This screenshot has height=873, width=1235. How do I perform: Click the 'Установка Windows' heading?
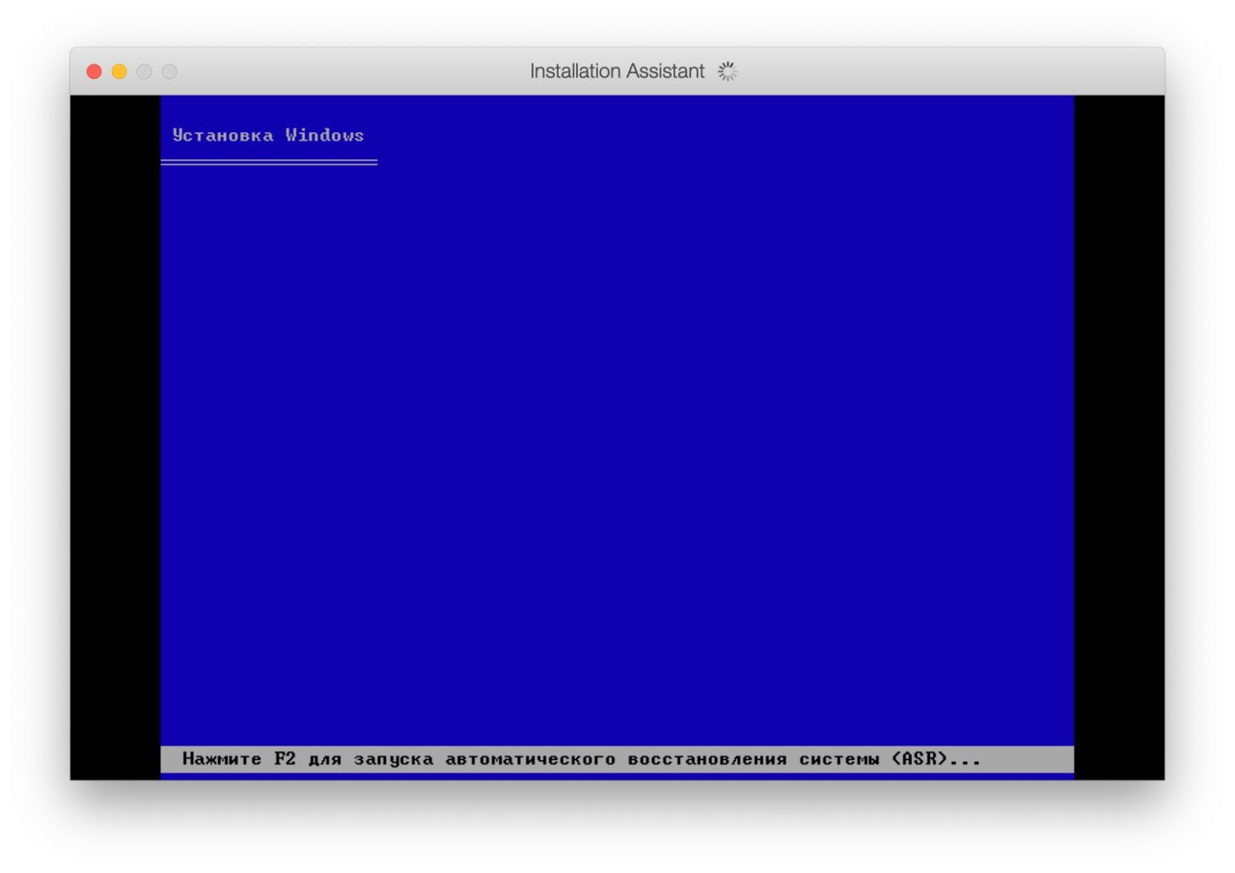tap(268, 135)
